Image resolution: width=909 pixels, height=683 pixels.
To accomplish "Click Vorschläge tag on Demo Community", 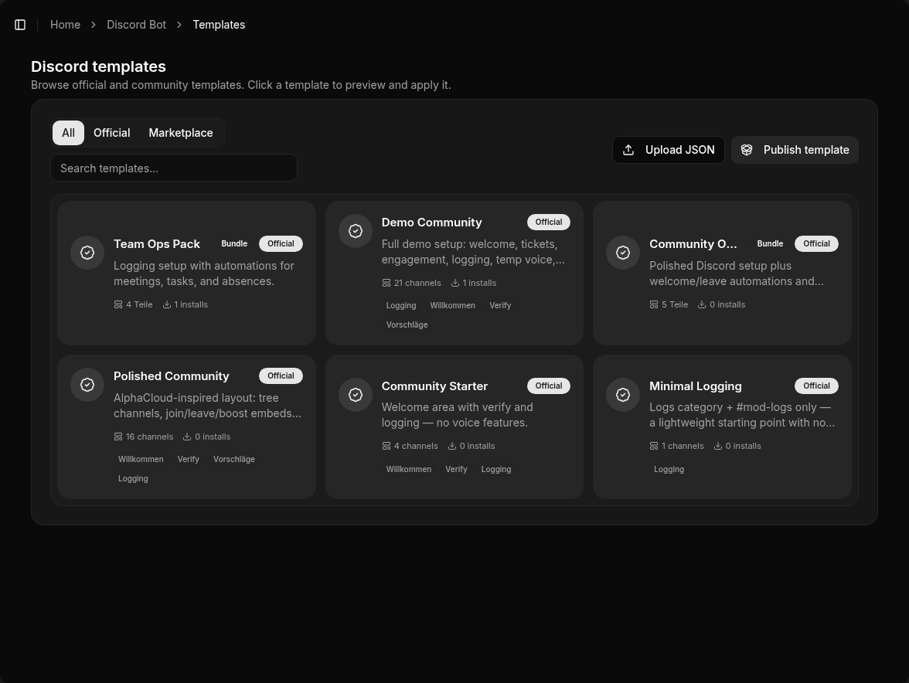I will 407,325.
